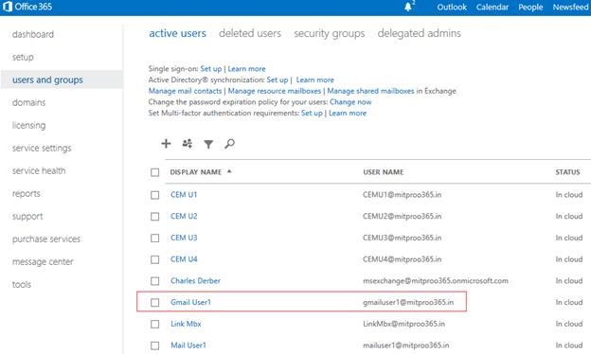Open the CEM U2 user
This screenshot has height=354, width=591.
click(184, 216)
